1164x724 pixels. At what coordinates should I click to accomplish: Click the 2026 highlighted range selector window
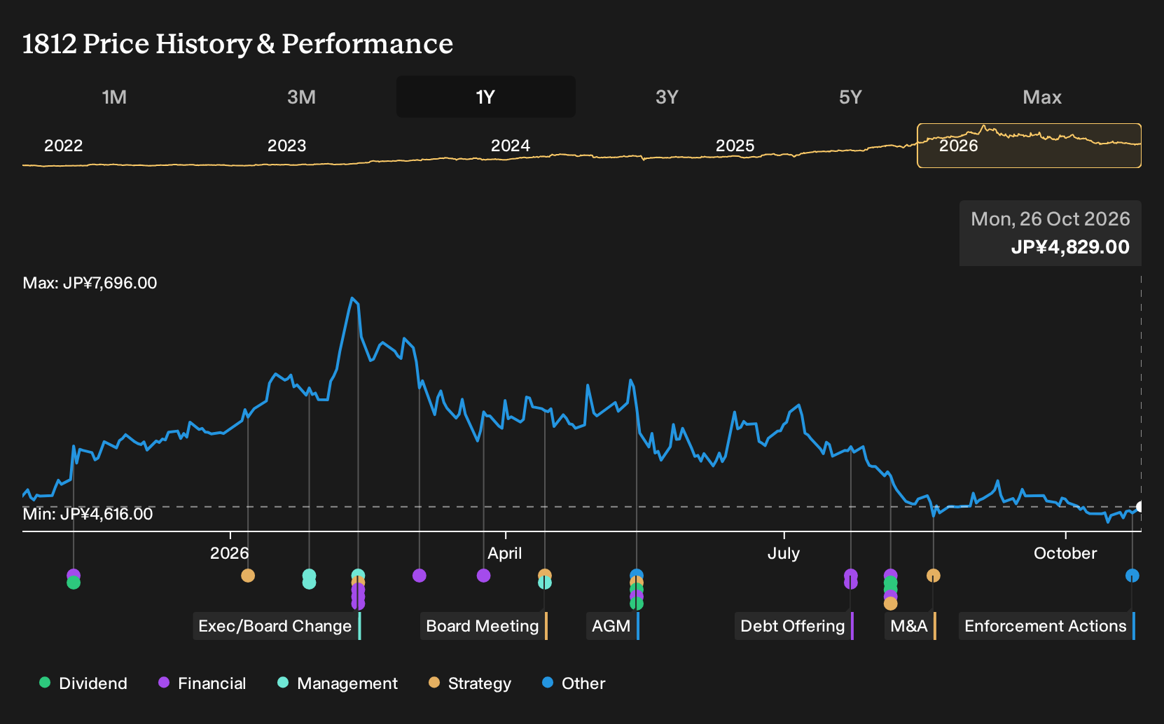[1029, 146]
